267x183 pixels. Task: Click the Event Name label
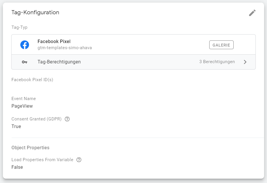click(24, 99)
